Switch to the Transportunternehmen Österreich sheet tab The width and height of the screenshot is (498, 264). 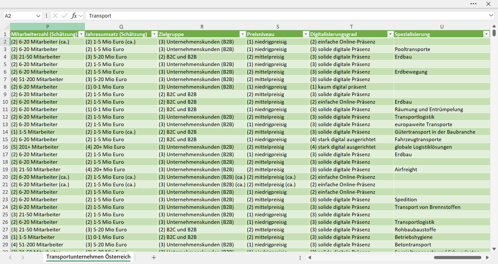[88, 257]
